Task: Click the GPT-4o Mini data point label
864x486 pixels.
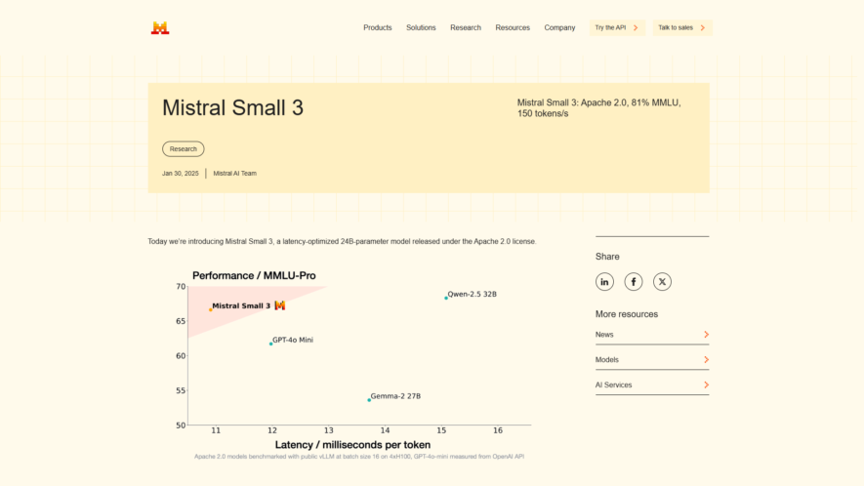Action: click(x=293, y=340)
